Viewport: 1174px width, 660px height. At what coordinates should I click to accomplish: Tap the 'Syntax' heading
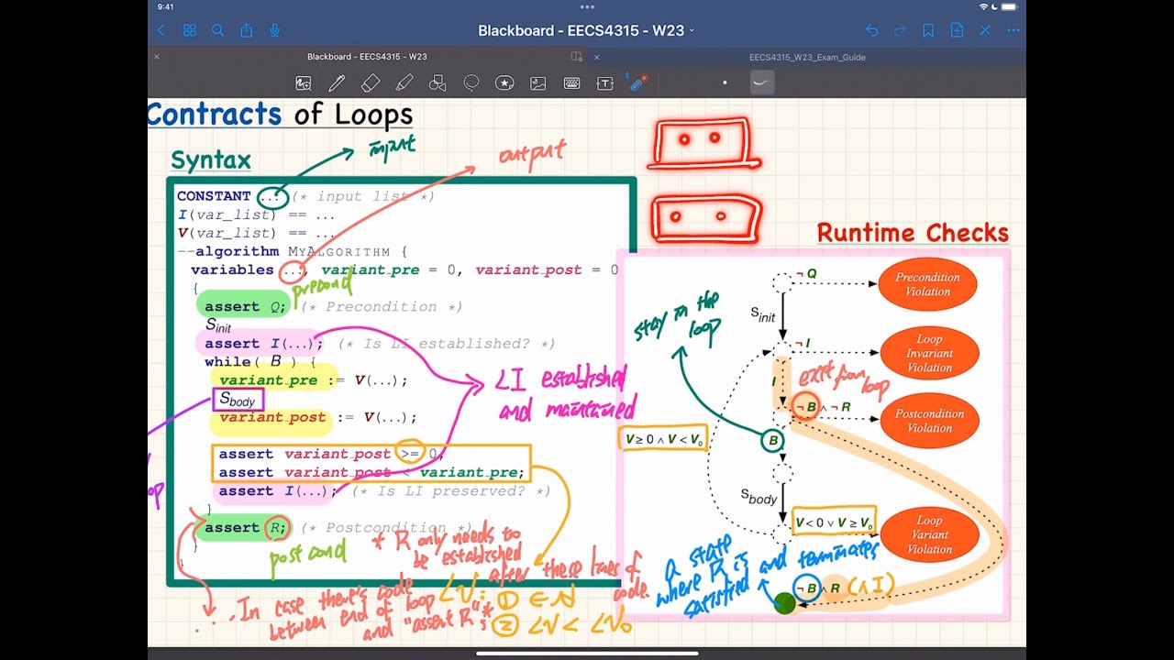click(211, 160)
